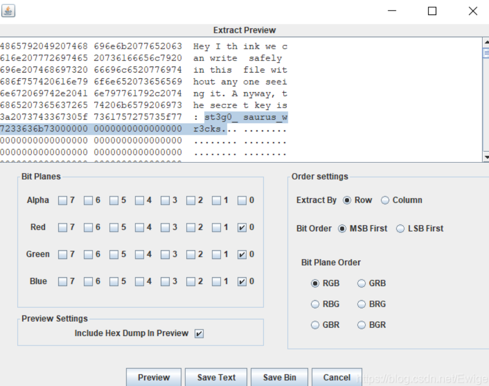Screen dimensions: 489x386
Task: Check Red bit plane 7
Action: (63, 227)
